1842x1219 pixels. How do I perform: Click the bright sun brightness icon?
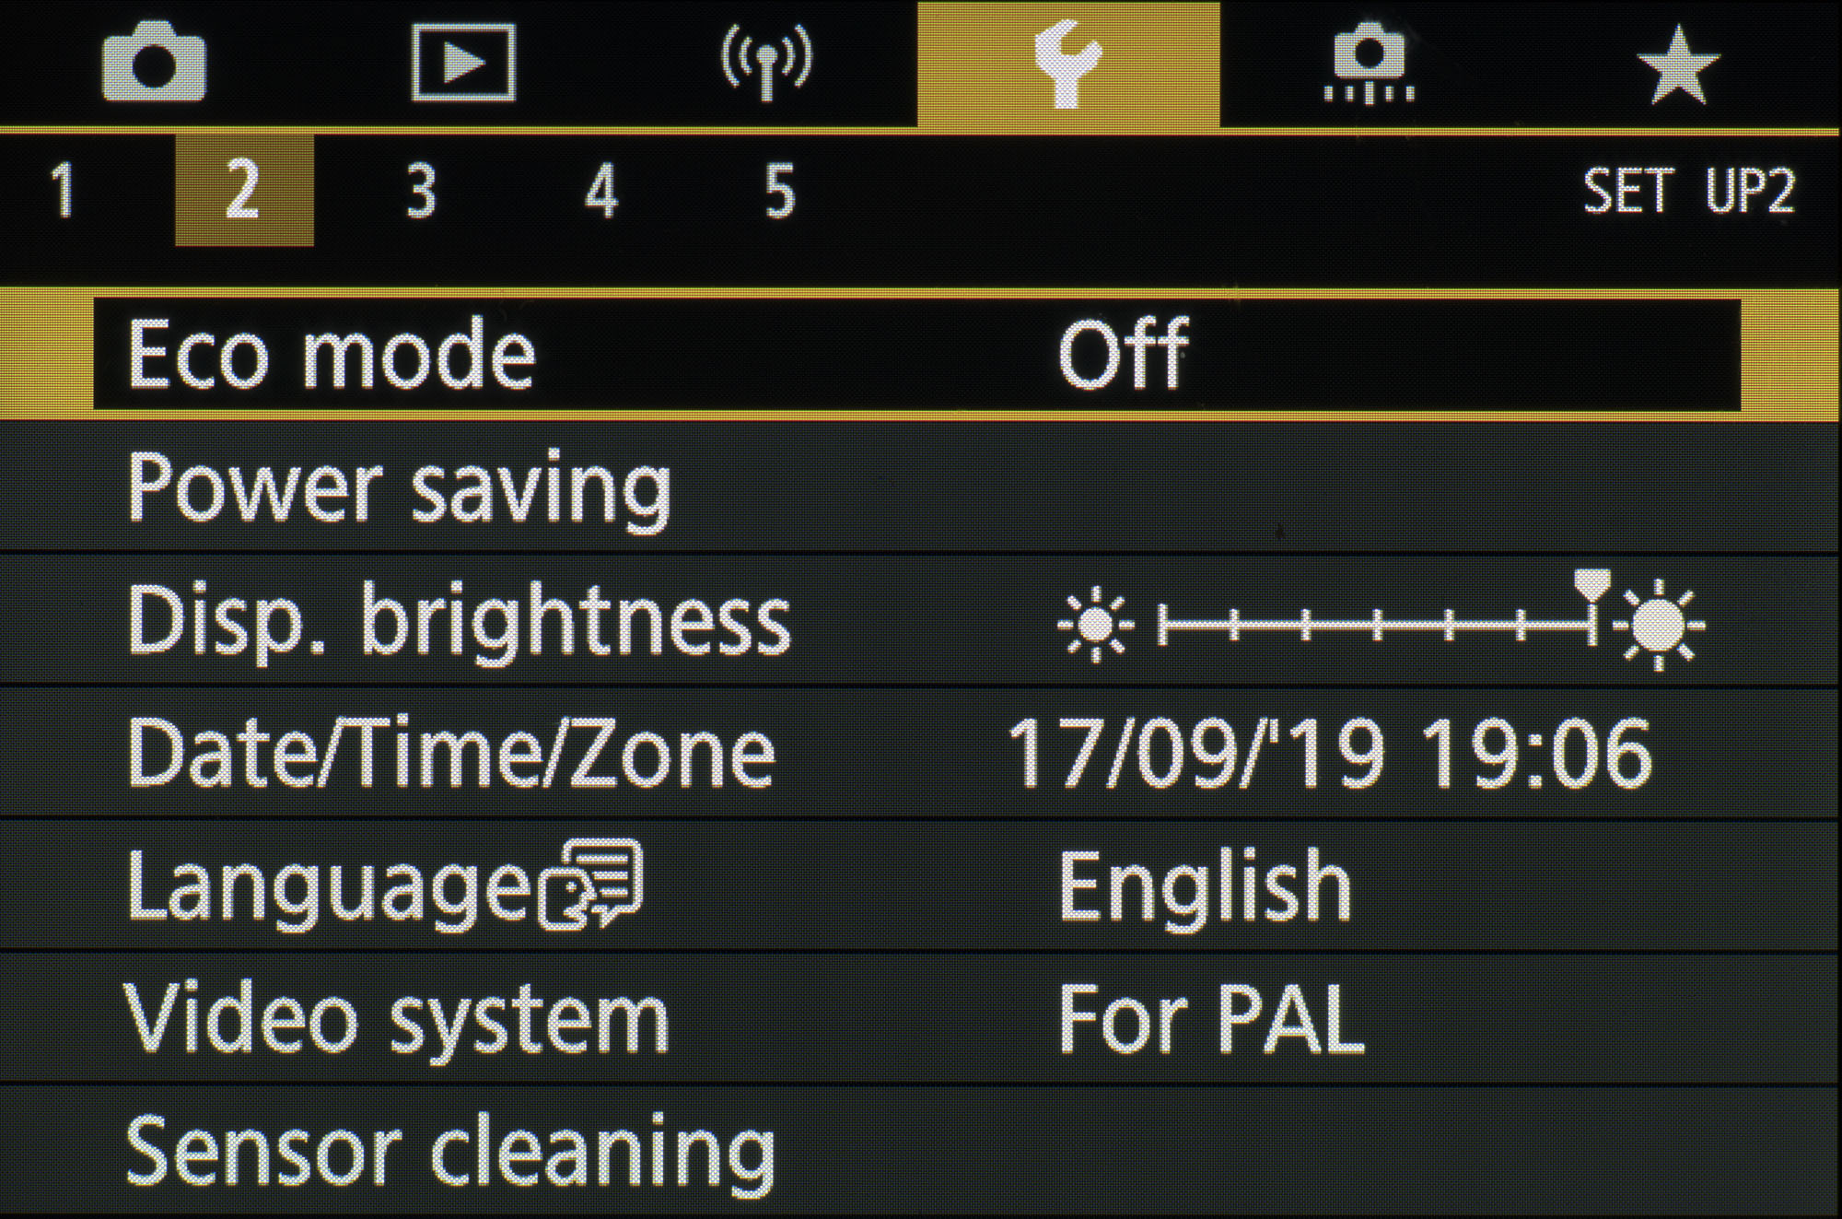click(x=1659, y=627)
